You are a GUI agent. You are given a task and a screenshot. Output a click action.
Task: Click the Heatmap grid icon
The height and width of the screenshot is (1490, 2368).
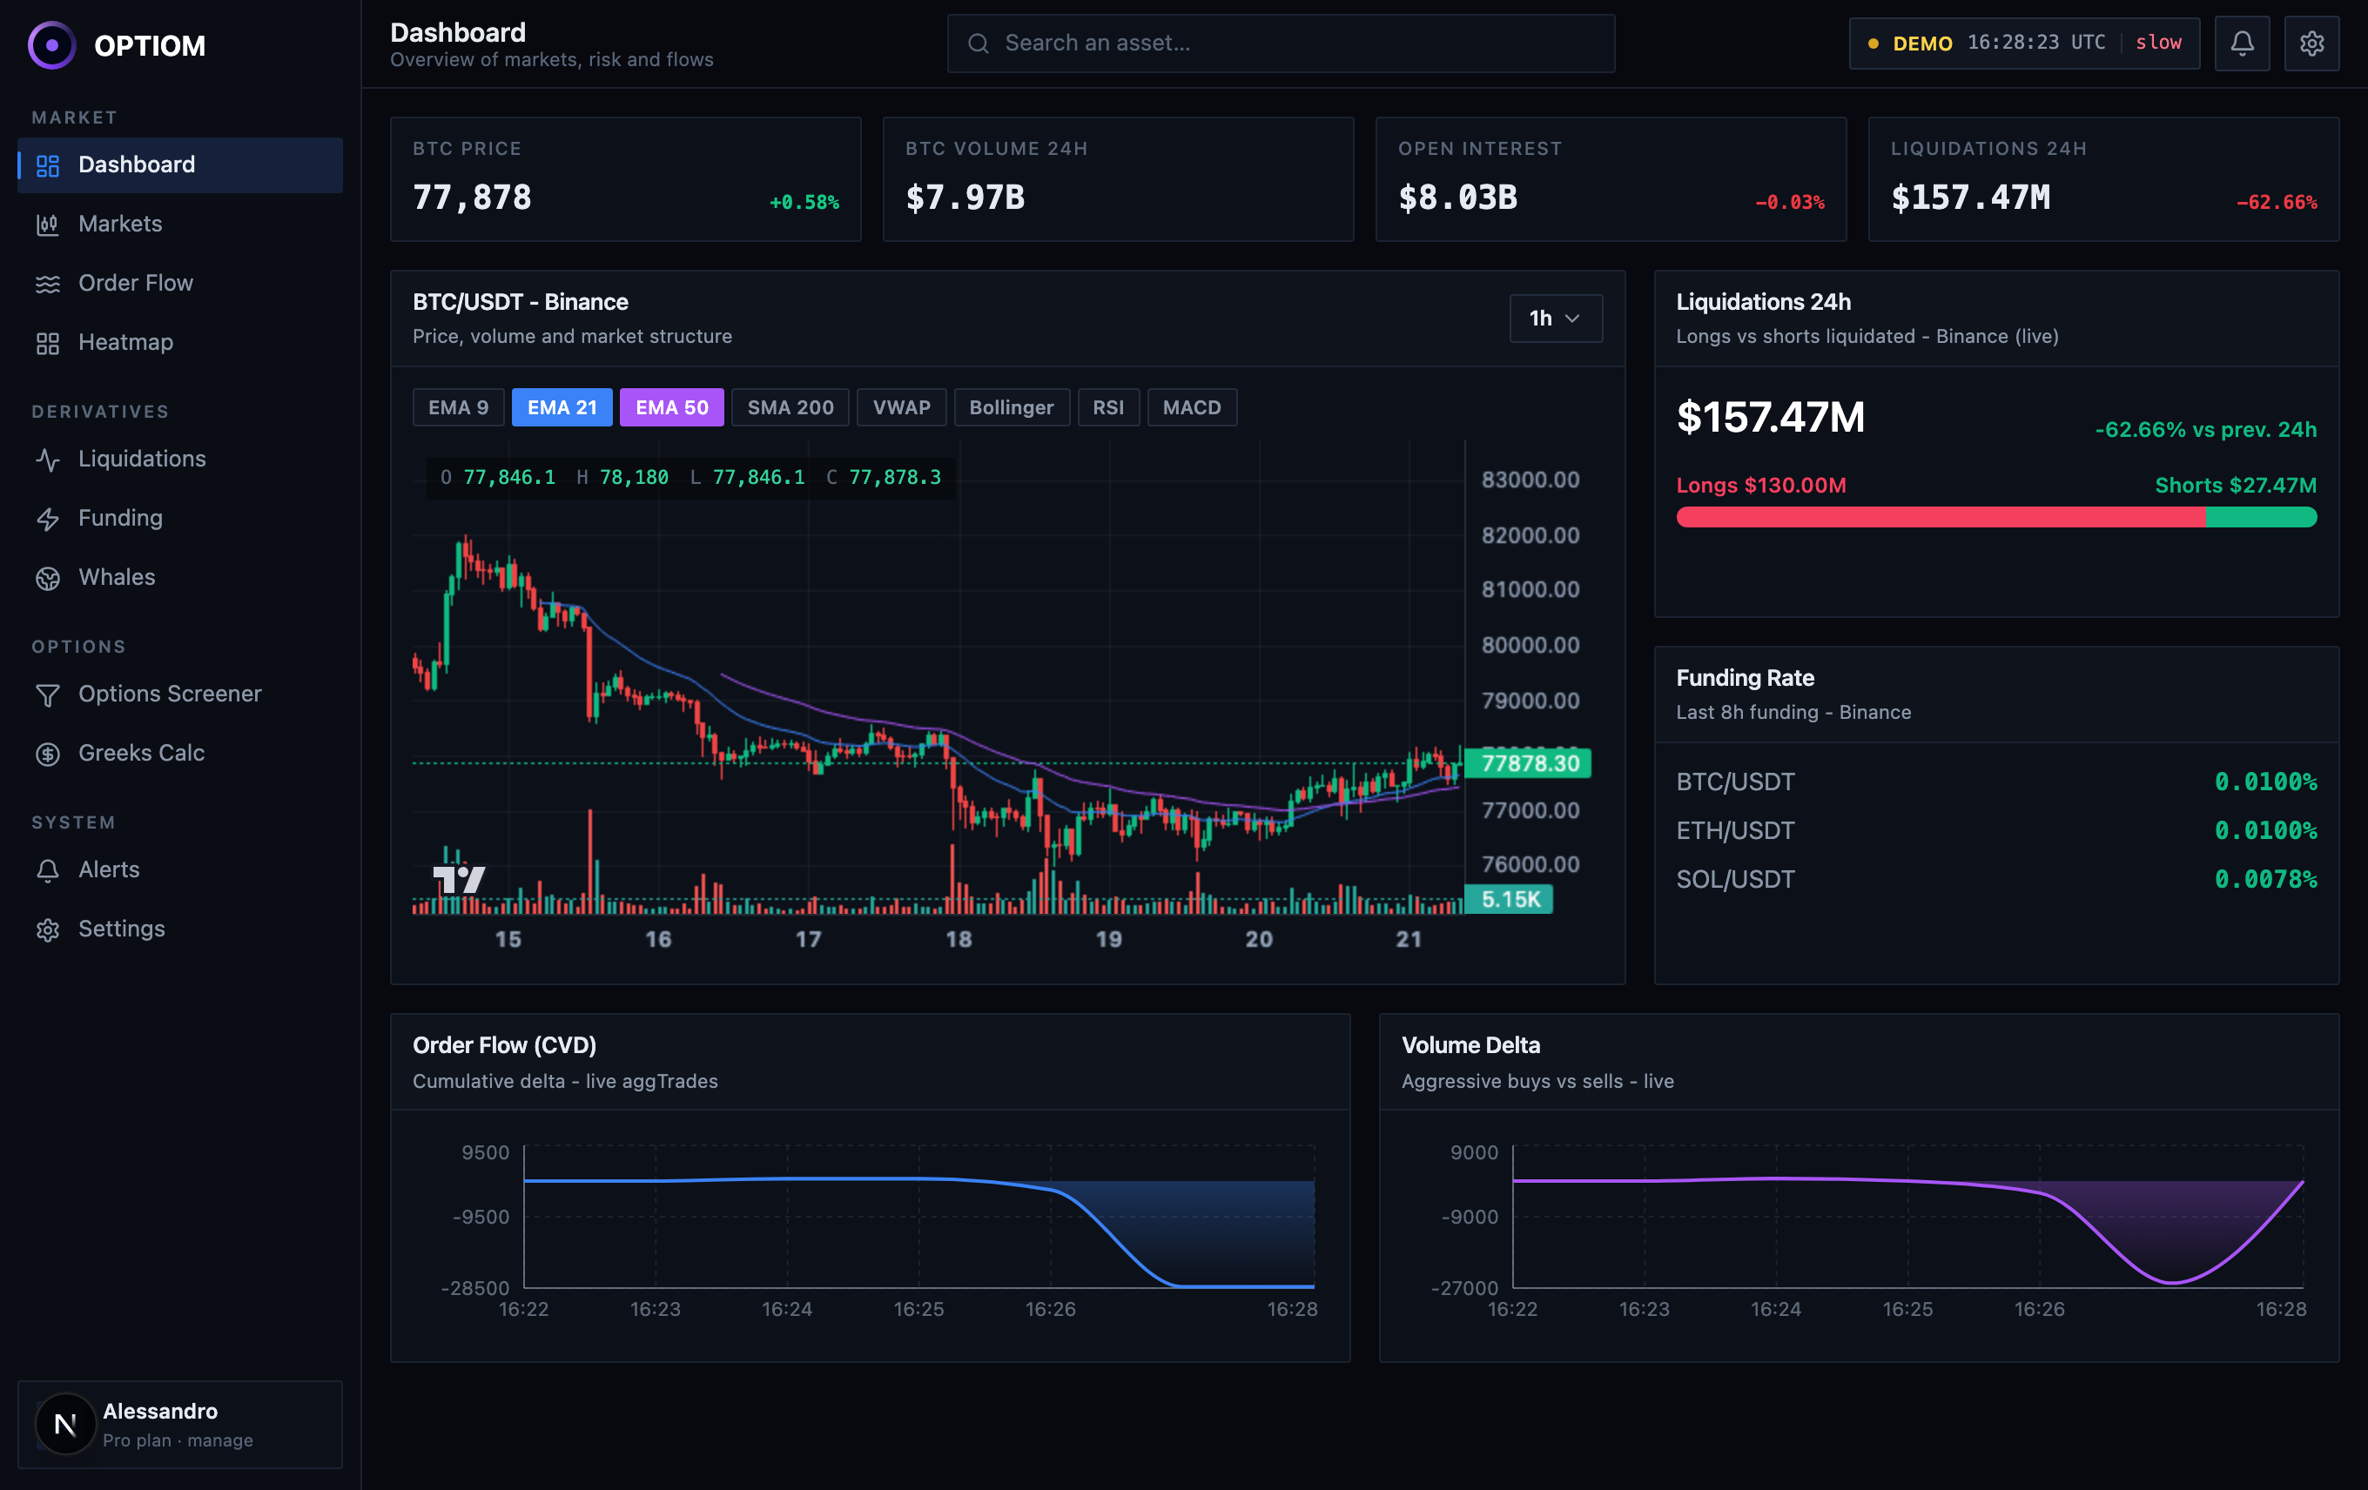pos(48,343)
